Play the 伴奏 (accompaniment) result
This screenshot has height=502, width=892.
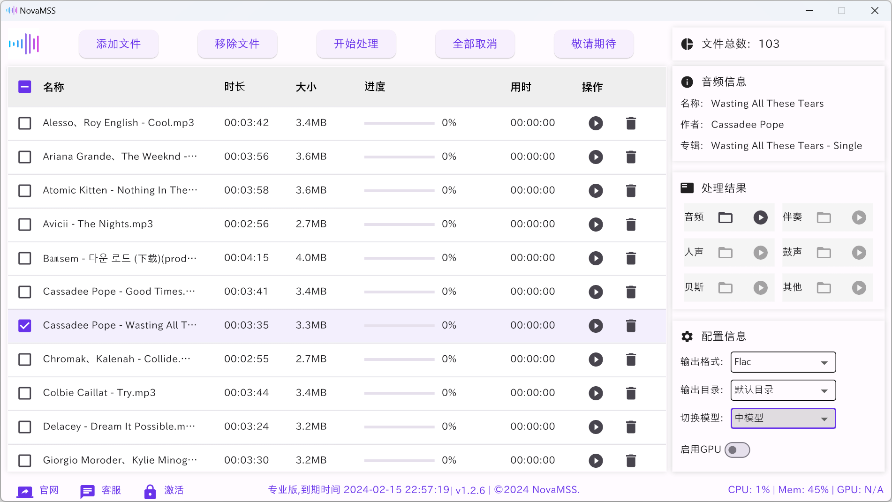coord(859,217)
